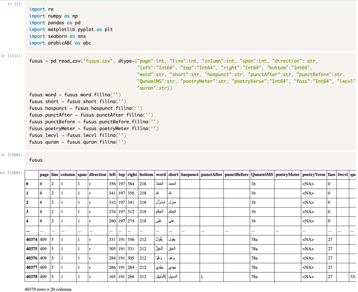Click row index 40374 in the dataframe
Screen dimensions: 358x292
pyautogui.click(x=31, y=240)
